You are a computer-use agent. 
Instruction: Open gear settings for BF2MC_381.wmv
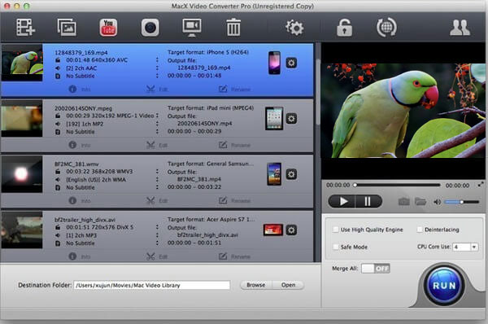pyautogui.click(x=291, y=174)
